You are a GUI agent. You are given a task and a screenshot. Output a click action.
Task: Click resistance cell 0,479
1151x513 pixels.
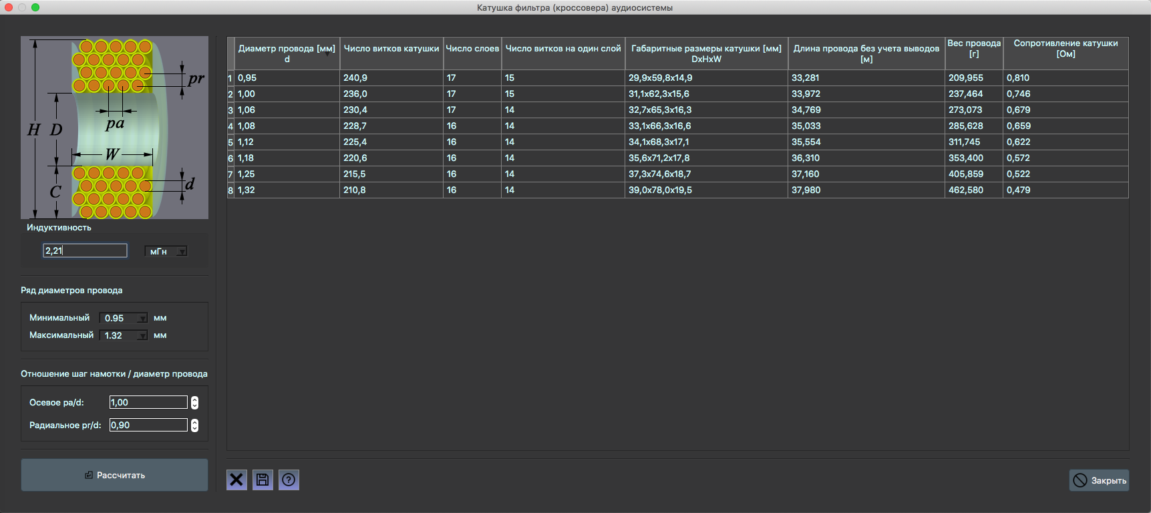tap(1066, 190)
